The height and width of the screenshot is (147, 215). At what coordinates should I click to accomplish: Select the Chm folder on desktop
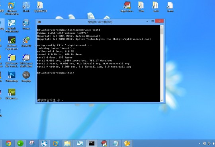coord(141,7)
